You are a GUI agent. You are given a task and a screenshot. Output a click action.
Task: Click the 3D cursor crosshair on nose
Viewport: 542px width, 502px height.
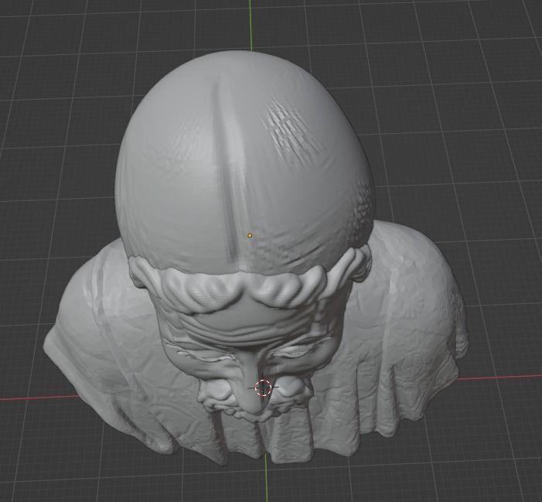click(x=263, y=388)
